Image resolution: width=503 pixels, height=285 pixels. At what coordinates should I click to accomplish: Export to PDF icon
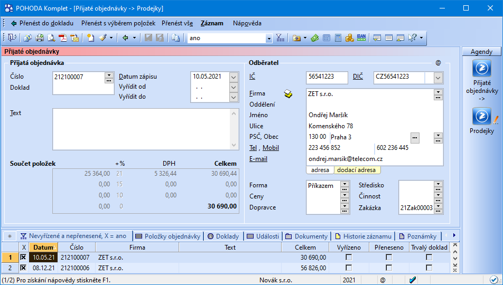63,38
